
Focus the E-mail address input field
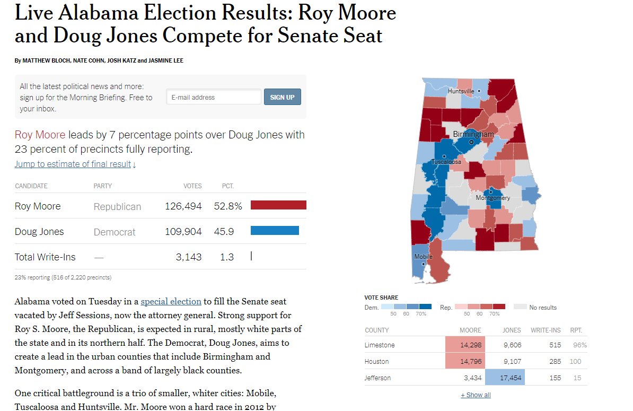[x=214, y=97]
